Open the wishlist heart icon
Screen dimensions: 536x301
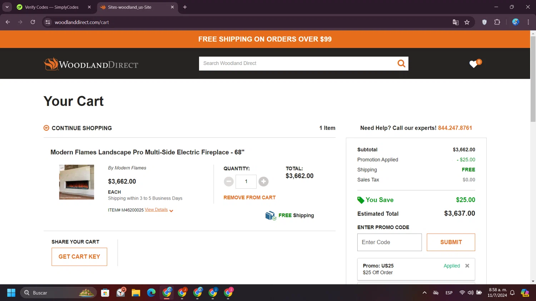pyautogui.click(x=473, y=64)
